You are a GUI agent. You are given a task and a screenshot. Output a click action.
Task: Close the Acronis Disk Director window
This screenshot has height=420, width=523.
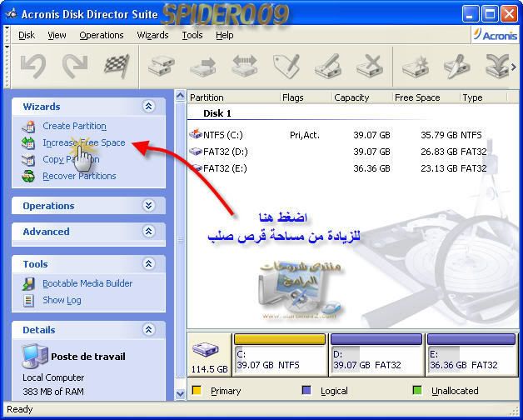point(510,15)
